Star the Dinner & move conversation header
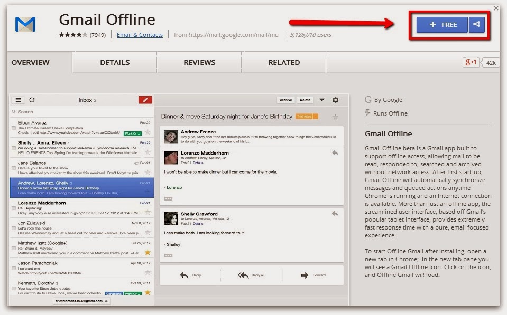 click(335, 117)
